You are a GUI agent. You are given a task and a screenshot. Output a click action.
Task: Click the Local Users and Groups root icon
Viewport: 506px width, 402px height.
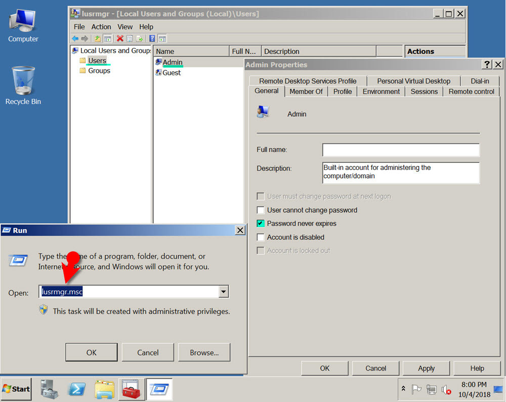(75, 51)
